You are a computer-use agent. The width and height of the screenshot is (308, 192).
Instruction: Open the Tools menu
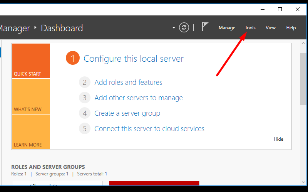[250, 28]
